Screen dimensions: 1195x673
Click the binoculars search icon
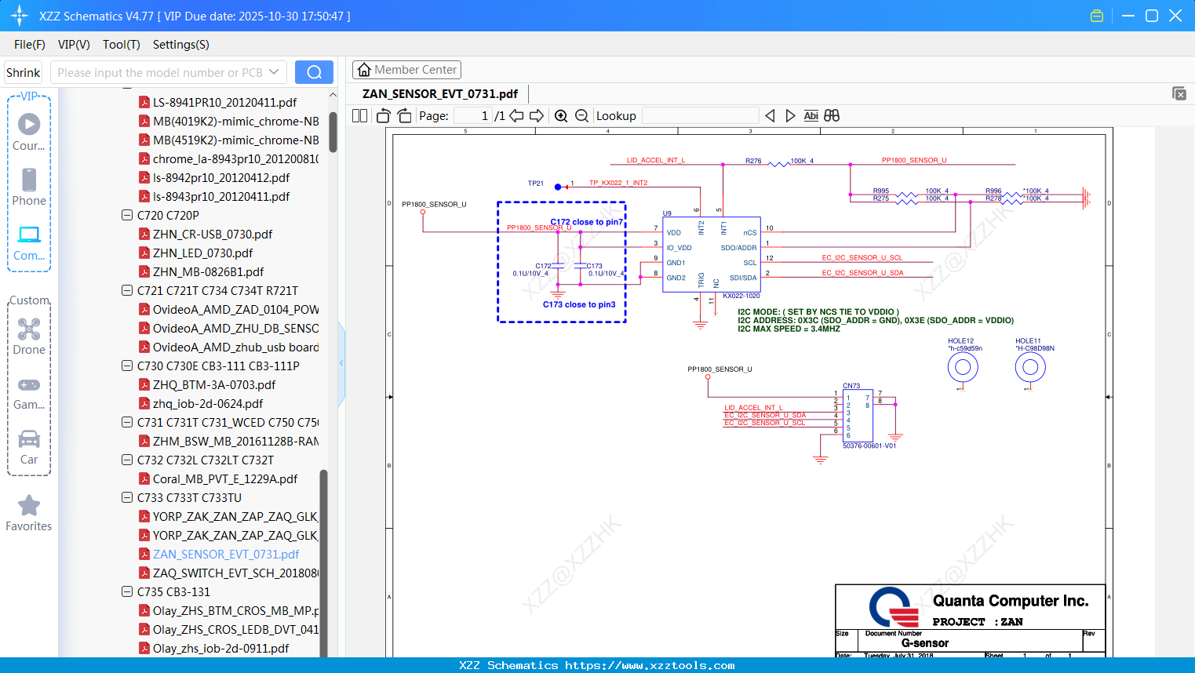832,116
